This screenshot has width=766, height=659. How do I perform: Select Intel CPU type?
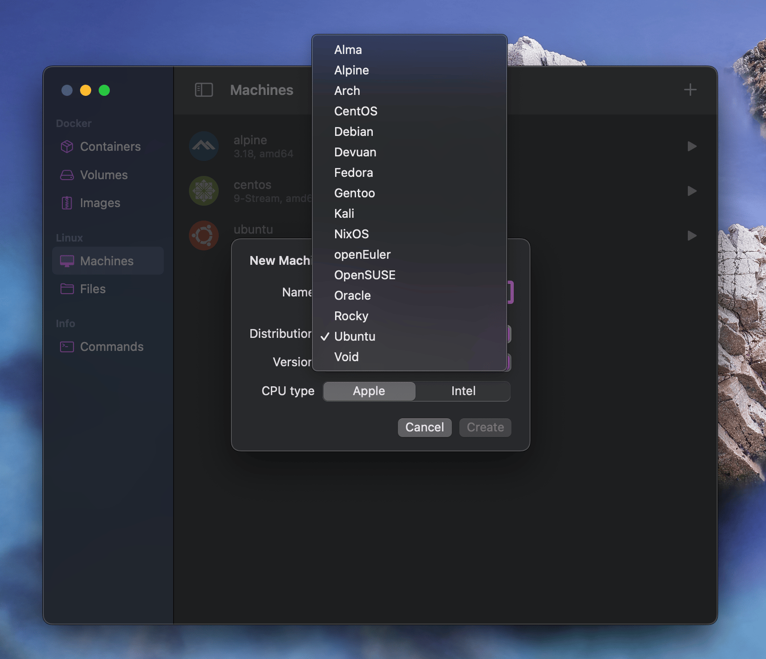tap(463, 391)
